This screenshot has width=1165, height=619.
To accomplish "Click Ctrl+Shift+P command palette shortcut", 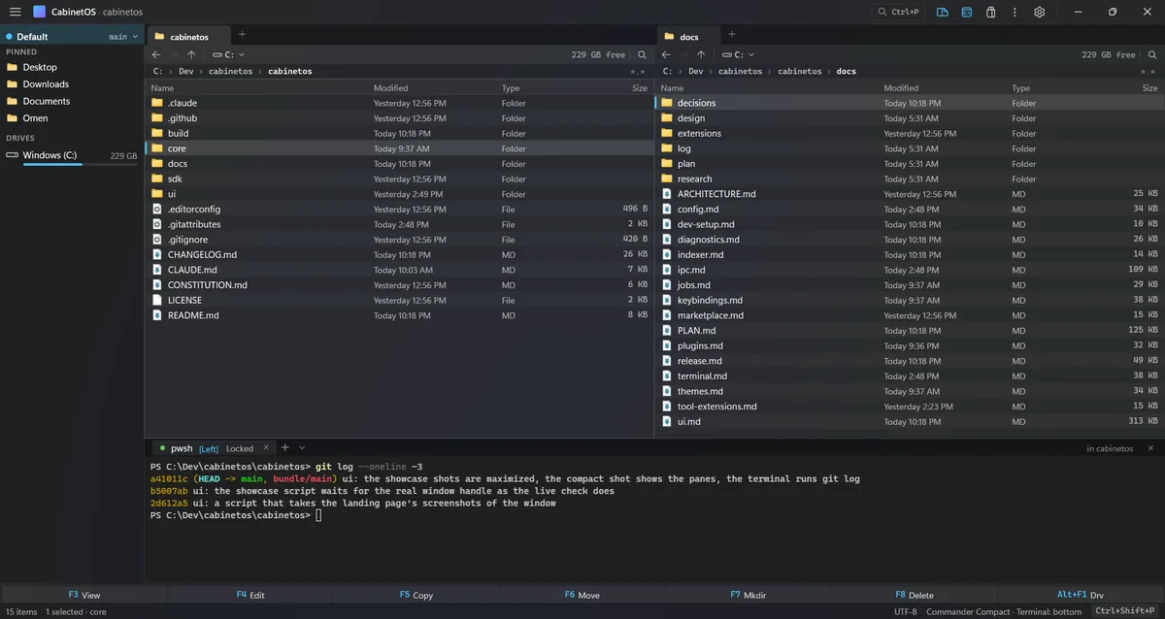I will [1127, 610].
